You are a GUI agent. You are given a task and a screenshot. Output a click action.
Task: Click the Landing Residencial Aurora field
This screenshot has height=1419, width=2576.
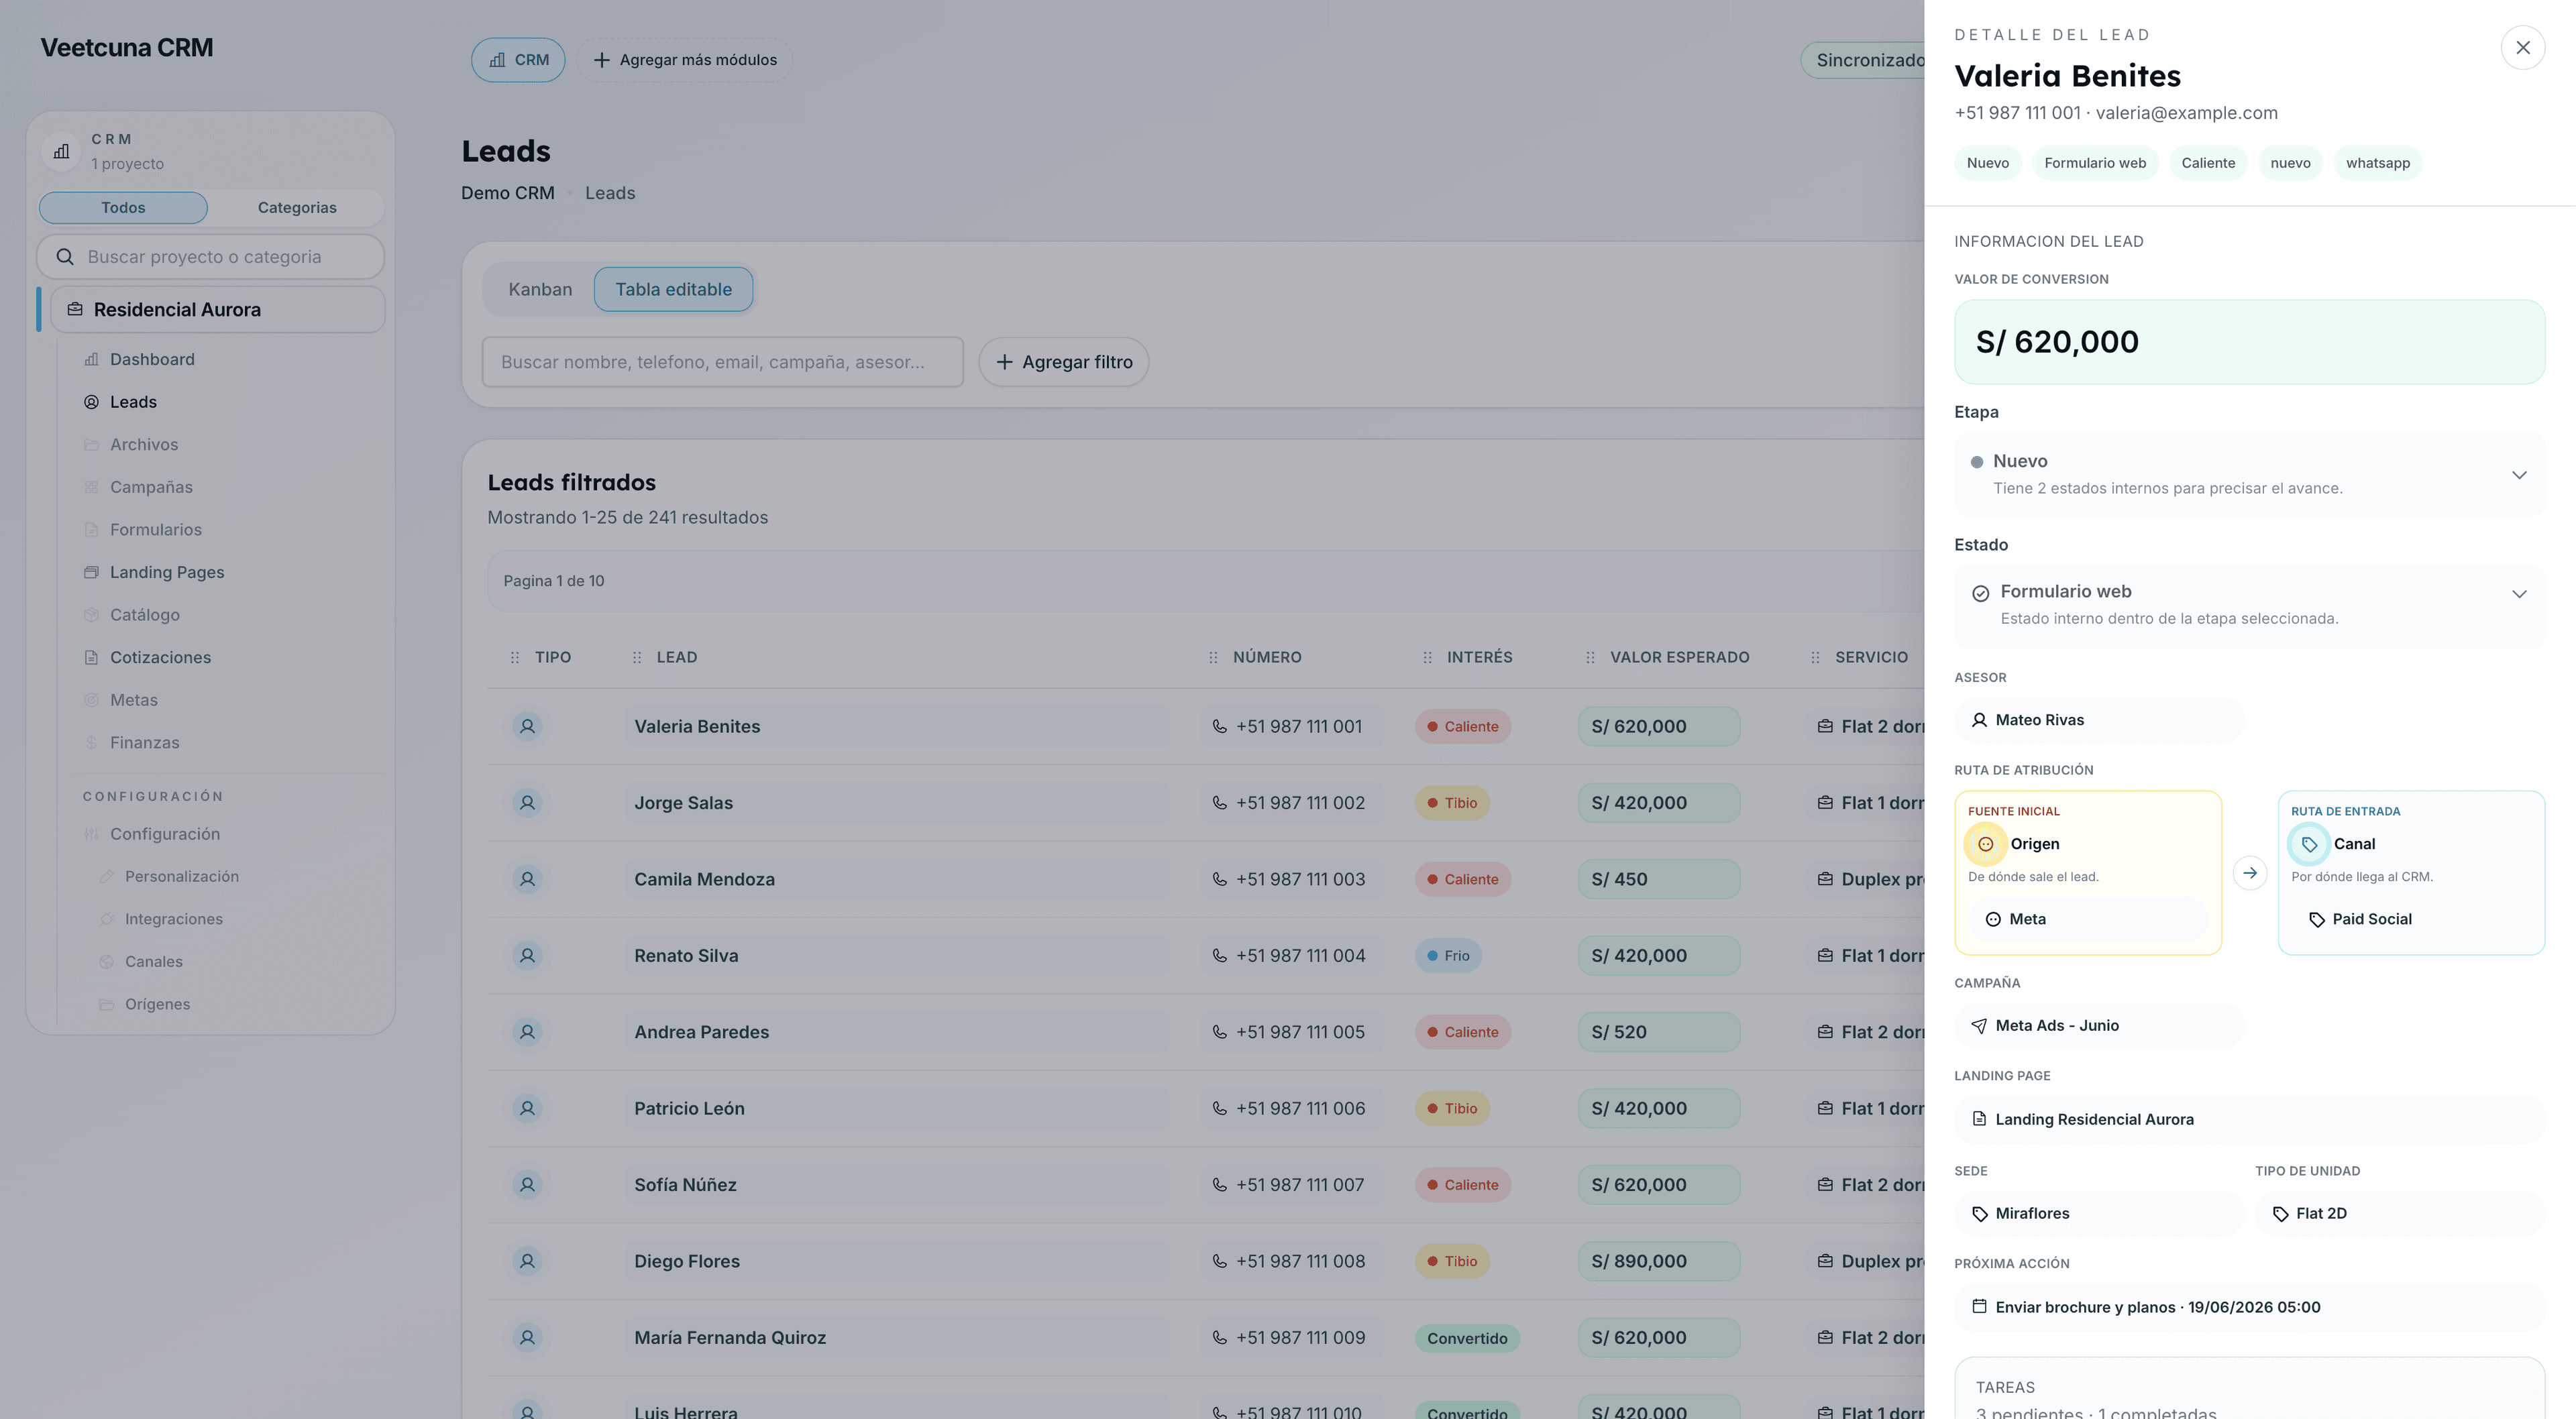pyautogui.click(x=2249, y=1119)
